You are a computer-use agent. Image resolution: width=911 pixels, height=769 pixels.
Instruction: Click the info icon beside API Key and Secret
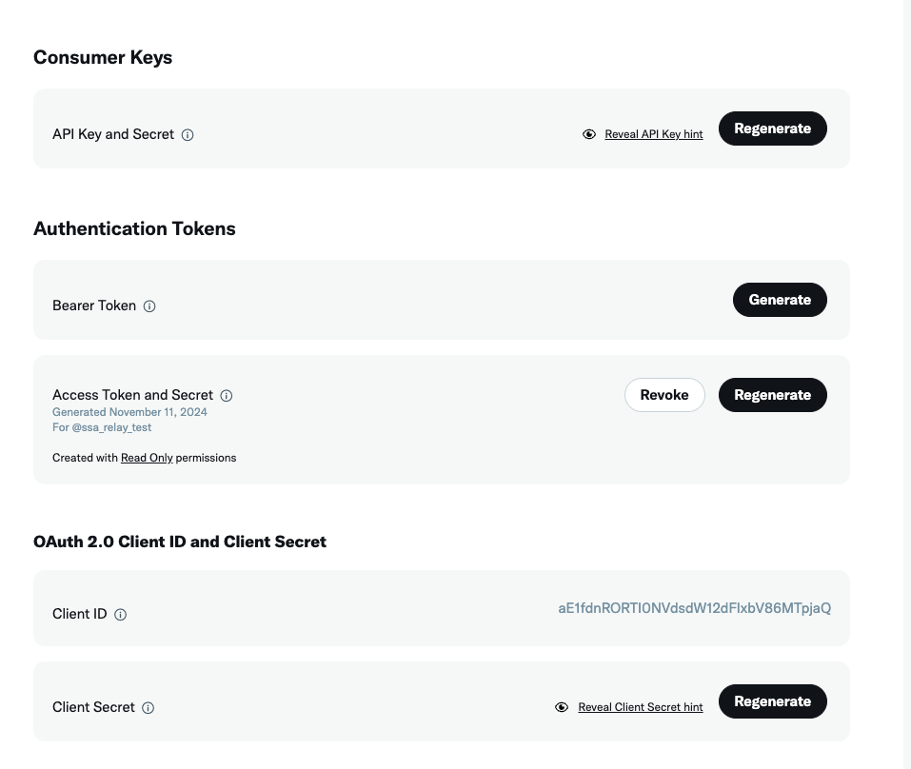(x=188, y=134)
